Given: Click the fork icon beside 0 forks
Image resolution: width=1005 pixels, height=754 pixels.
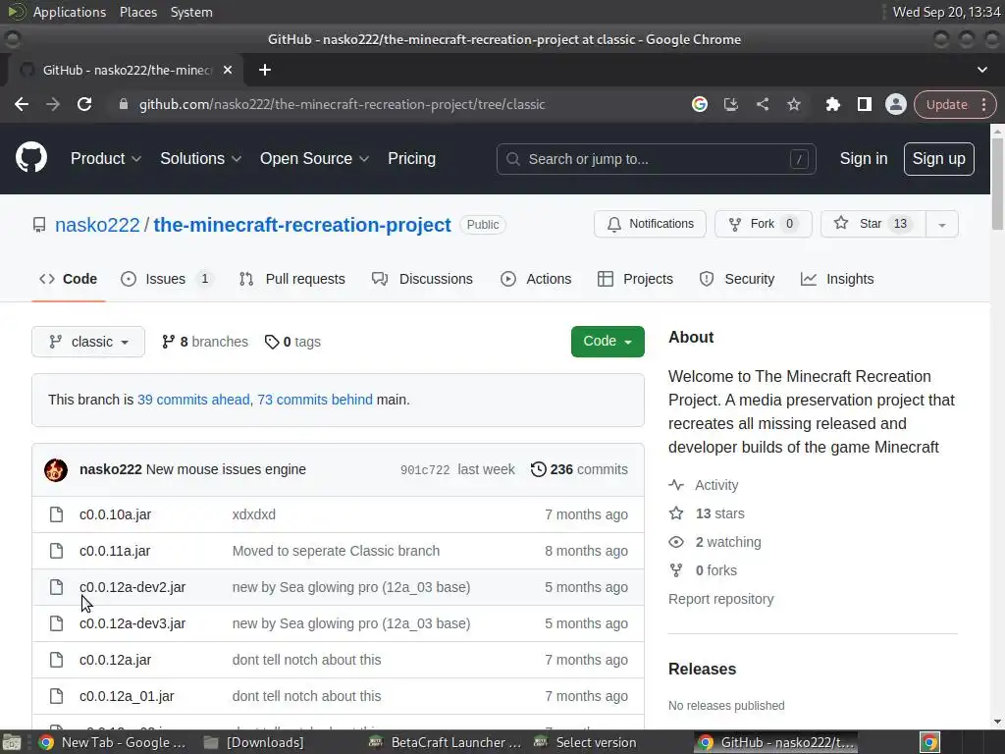Looking at the screenshot, I should click(x=676, y=570).
